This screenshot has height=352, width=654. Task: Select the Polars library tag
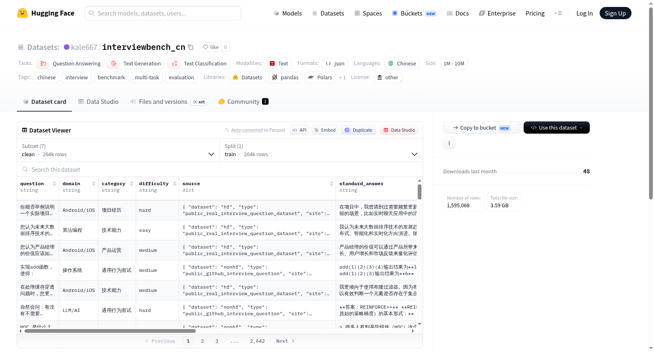[320, 77]
